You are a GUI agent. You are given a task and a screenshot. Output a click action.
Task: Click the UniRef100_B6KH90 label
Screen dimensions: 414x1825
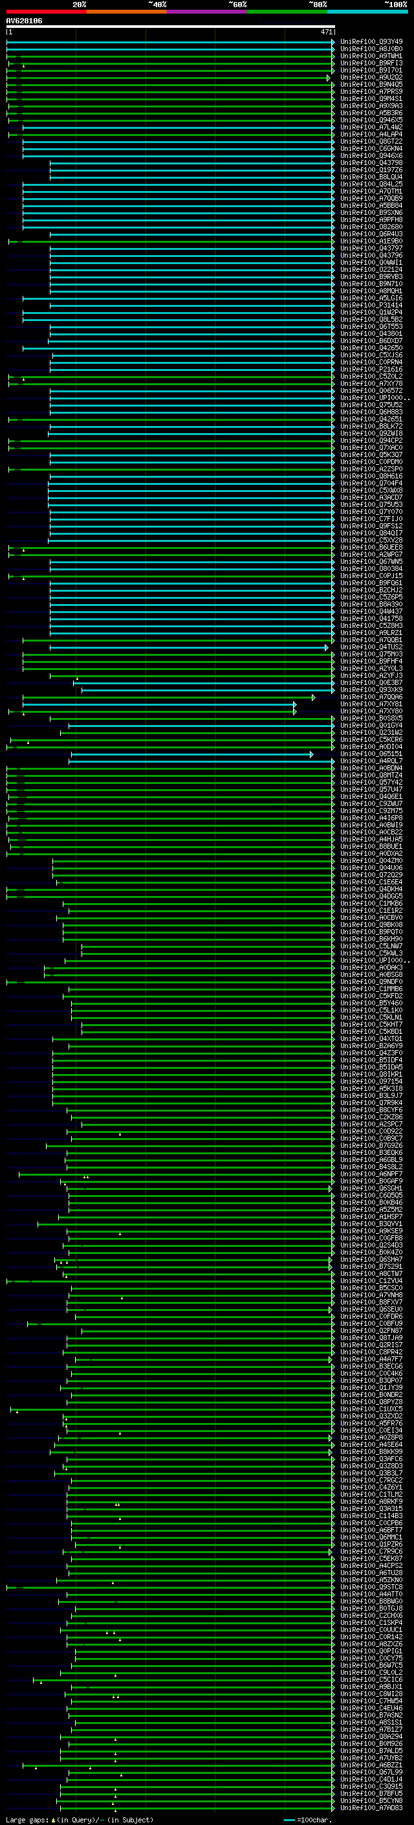(x=371, y=939)
